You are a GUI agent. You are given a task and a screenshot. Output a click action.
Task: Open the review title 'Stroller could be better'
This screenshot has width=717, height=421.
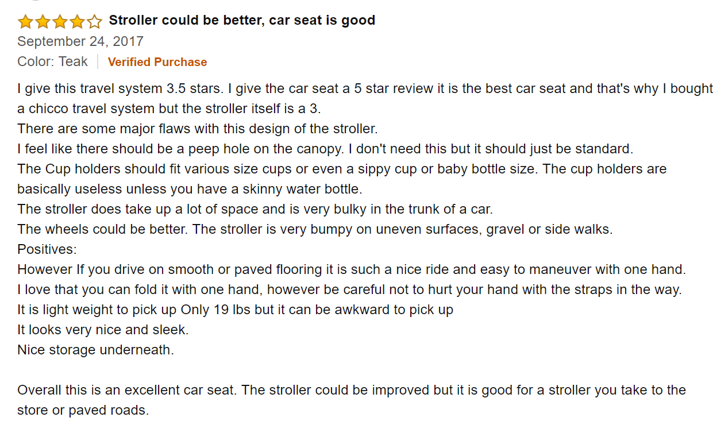[242, 21]
